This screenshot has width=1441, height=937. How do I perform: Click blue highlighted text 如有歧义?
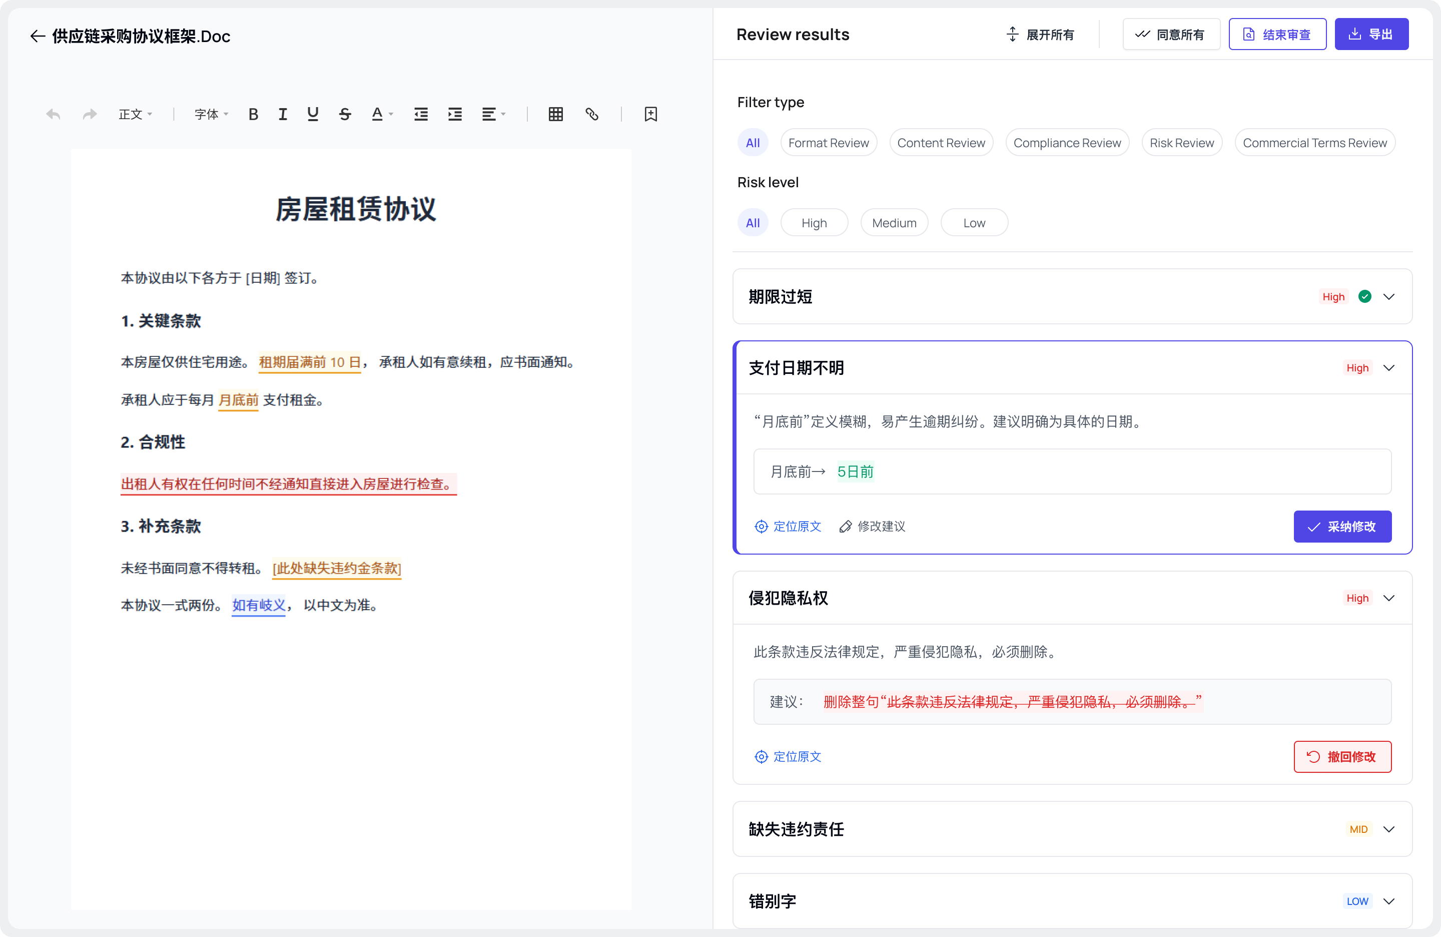259,605
